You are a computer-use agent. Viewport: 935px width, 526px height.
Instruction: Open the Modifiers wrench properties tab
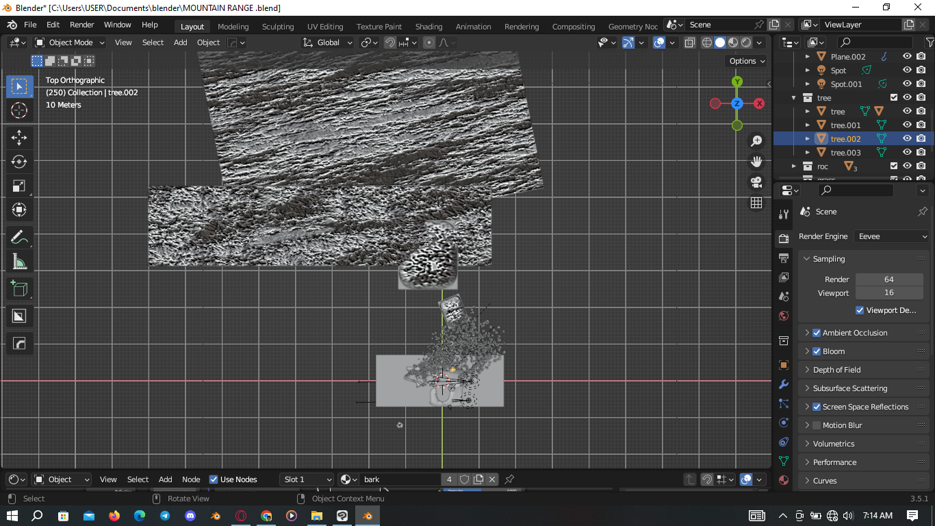click(784, 385)
